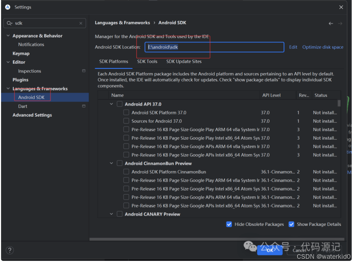Open Advanced Settings page
352x263 pixels.
coord(32,115)
